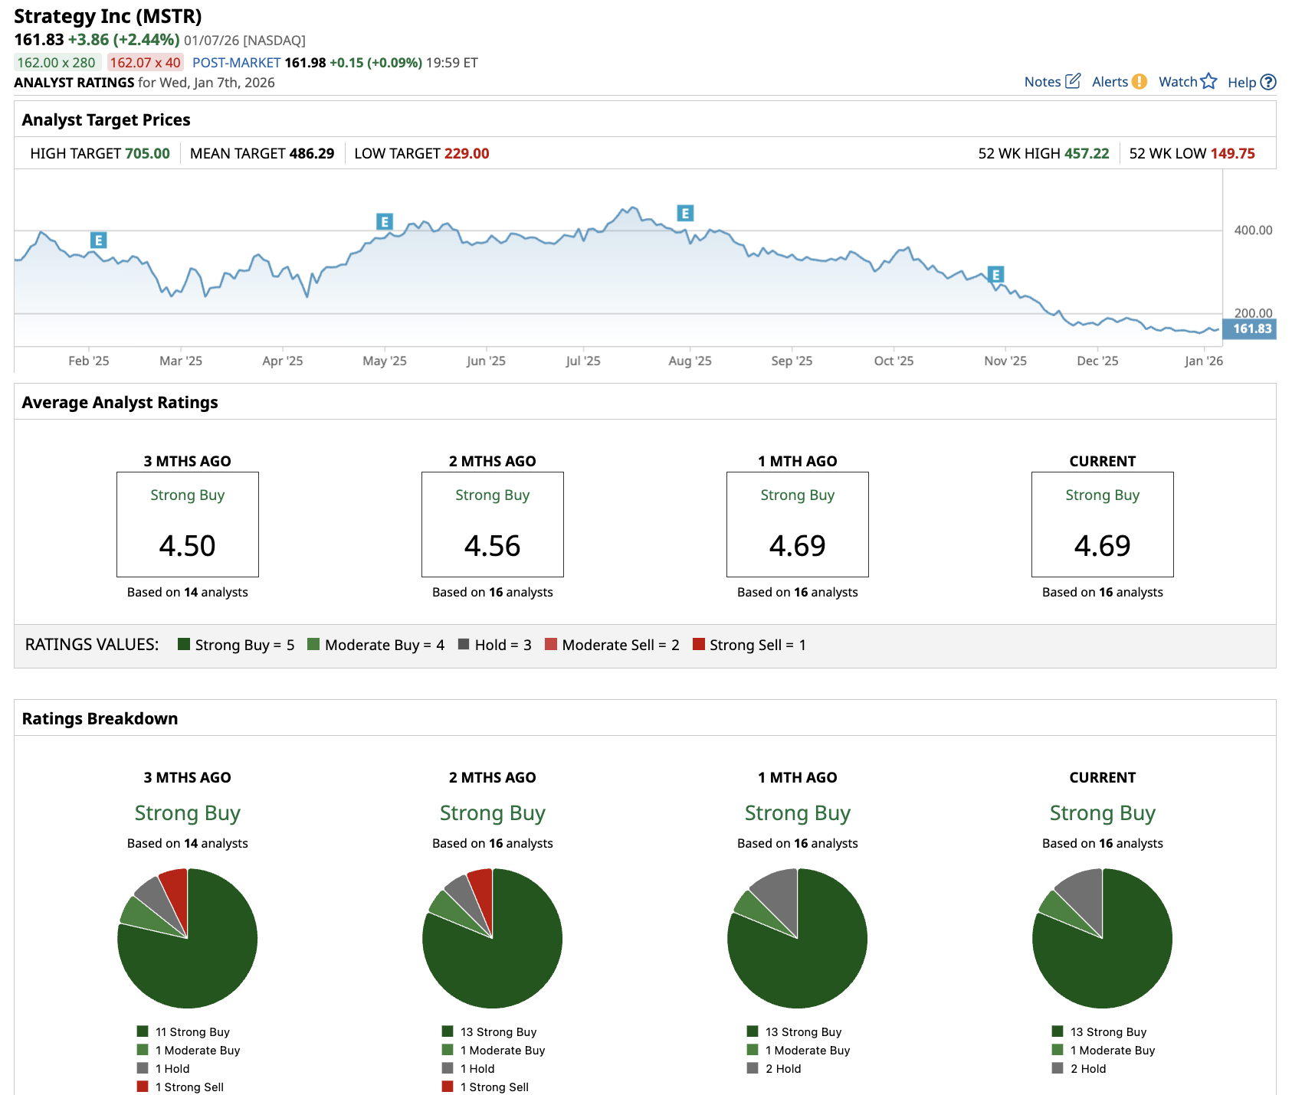This screenshot has width=1292, height=1095.
Task: Click the 2 Mths Ago 4.56 rating box
Action: (x=492, y=525)
